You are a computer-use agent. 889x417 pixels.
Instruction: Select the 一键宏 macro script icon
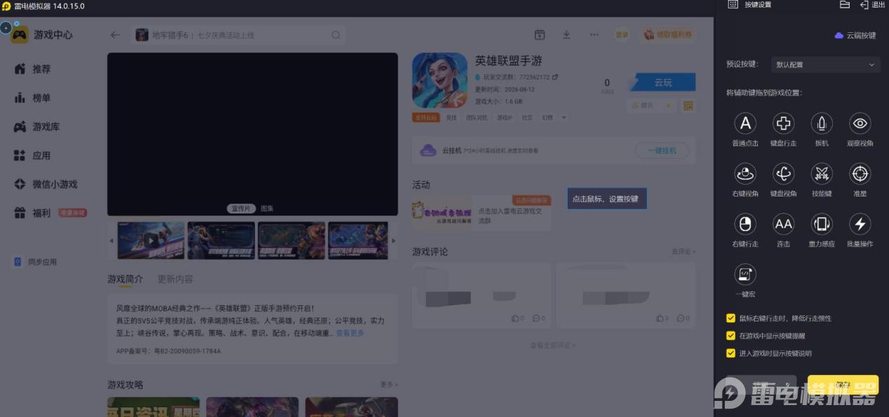tap(744, 274)
